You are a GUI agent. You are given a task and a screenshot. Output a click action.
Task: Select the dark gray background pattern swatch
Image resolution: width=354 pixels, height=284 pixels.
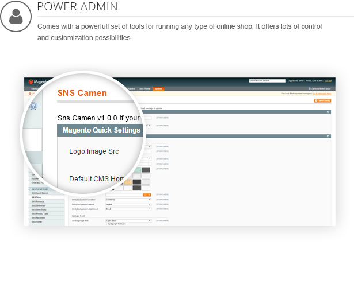click(146, 169)
